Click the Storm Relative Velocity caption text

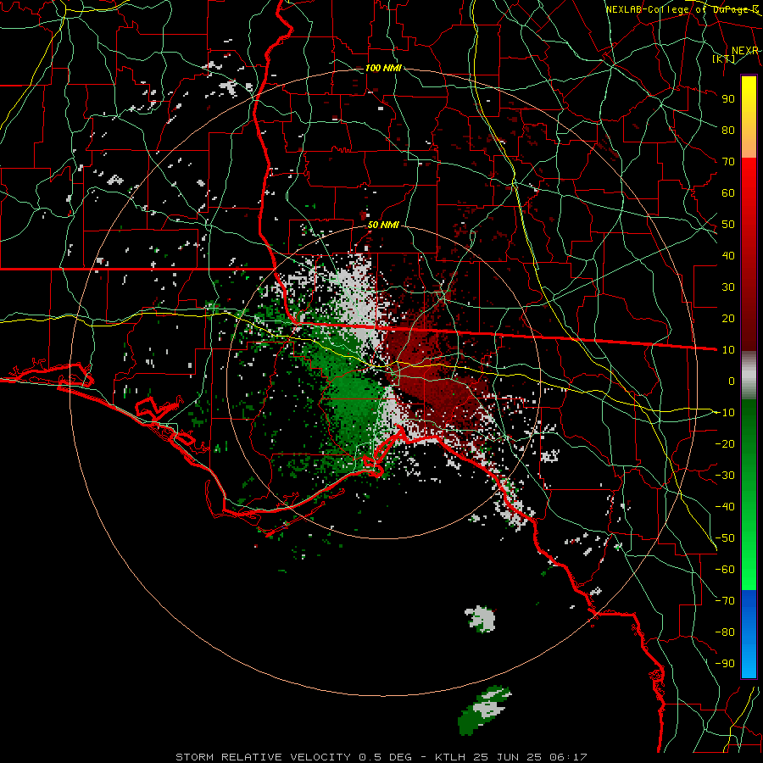pyautogui.click(x=381, y=757)
